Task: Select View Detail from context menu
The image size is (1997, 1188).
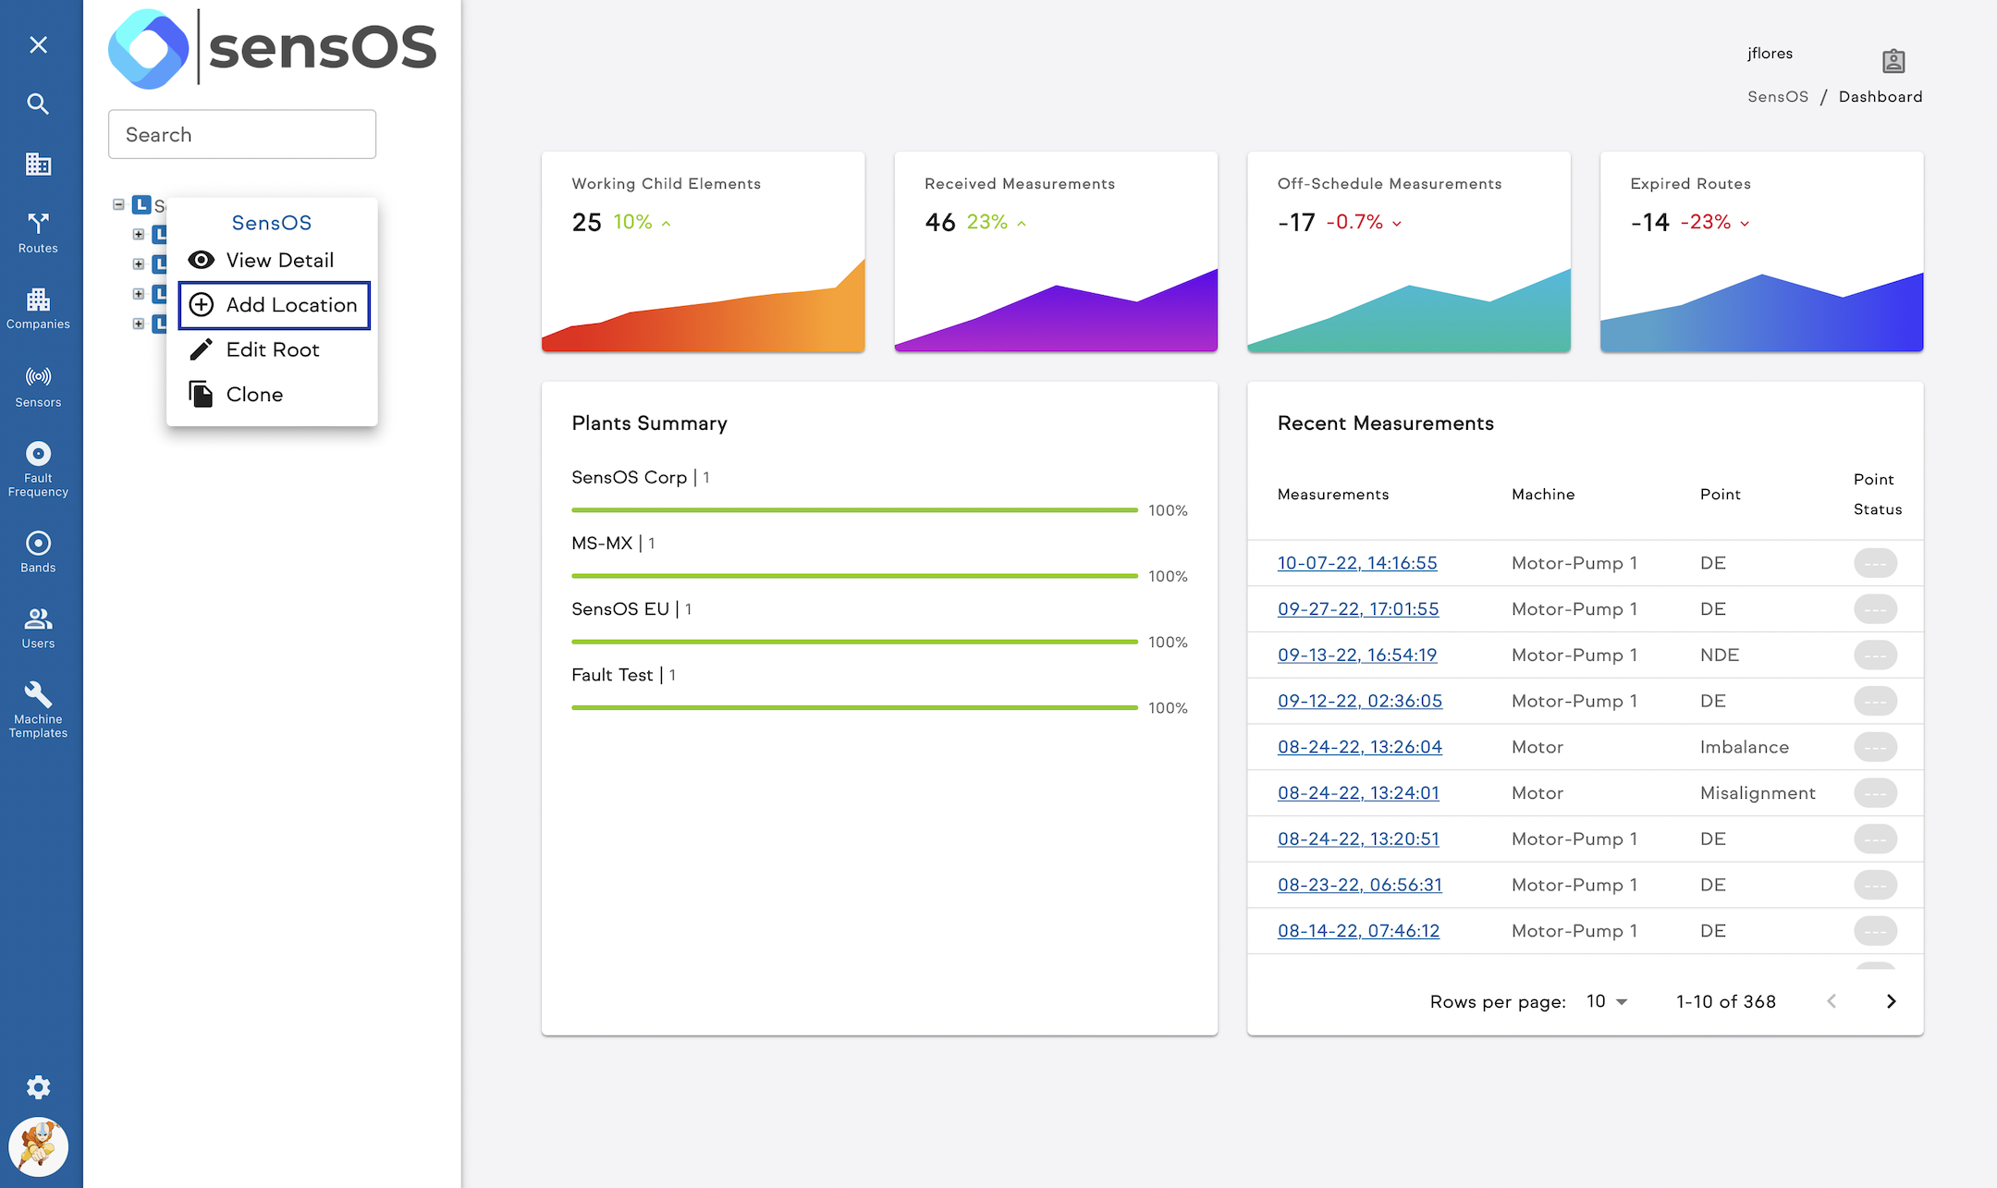Action: tap(272, 260)
